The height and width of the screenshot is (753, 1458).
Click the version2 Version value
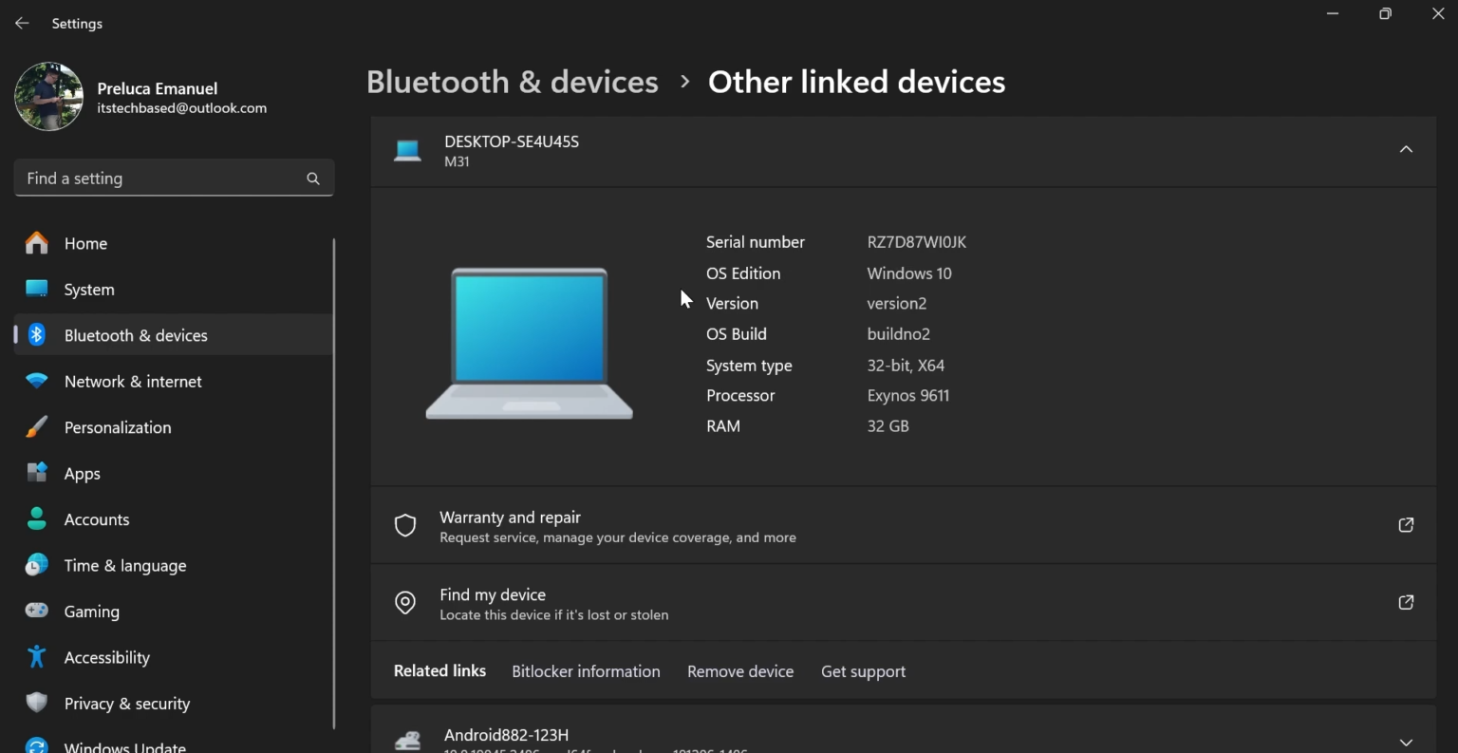pyautogui.click(x=897, y=304)
